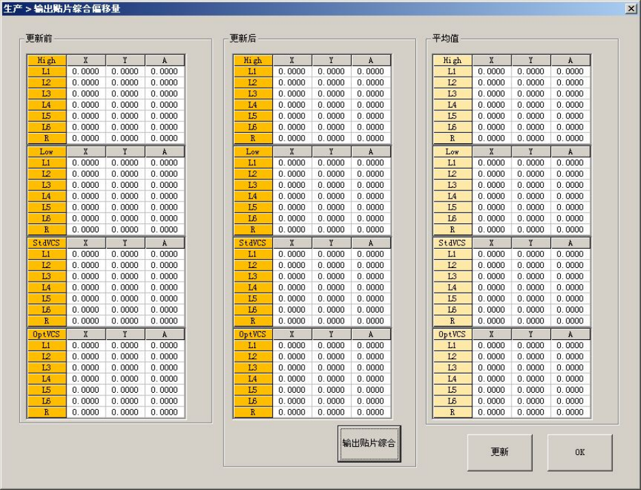
Task: Click OptVCS R row A value in 平均值
Action: (570, 413)
